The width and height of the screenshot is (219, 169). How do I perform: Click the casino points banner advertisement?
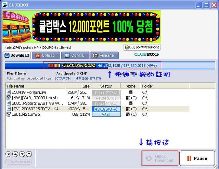[x=81, y=27]
